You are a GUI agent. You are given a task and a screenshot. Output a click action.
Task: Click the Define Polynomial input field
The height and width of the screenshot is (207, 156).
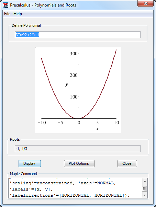[x=78, y=35]
